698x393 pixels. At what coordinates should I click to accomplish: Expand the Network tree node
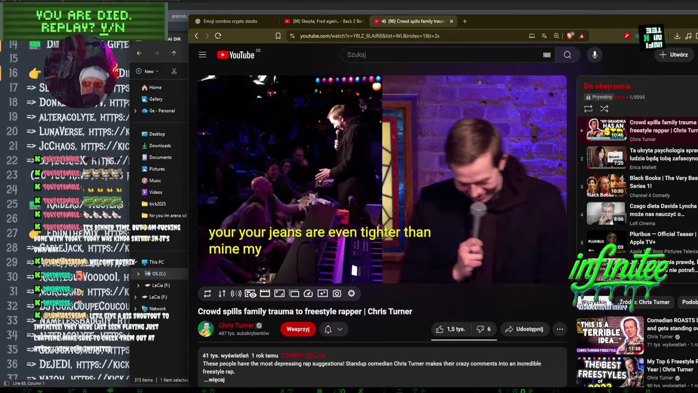coord(136,309)
